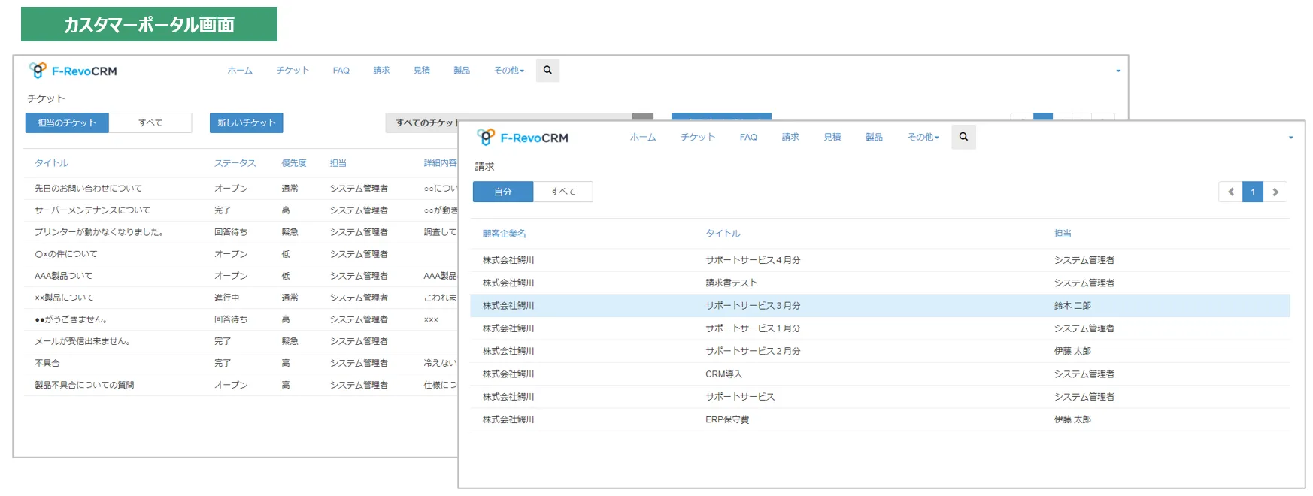The height and width of the screenshot is (496, 1313).
Task: Open invoice サポートサービス１月分
Action: click(x=753, y=328)
